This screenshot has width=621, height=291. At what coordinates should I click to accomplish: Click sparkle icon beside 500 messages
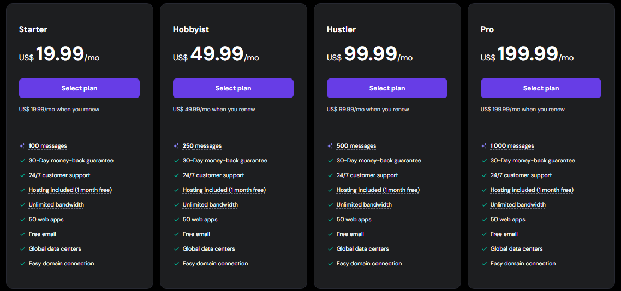(x=330, y=146)
